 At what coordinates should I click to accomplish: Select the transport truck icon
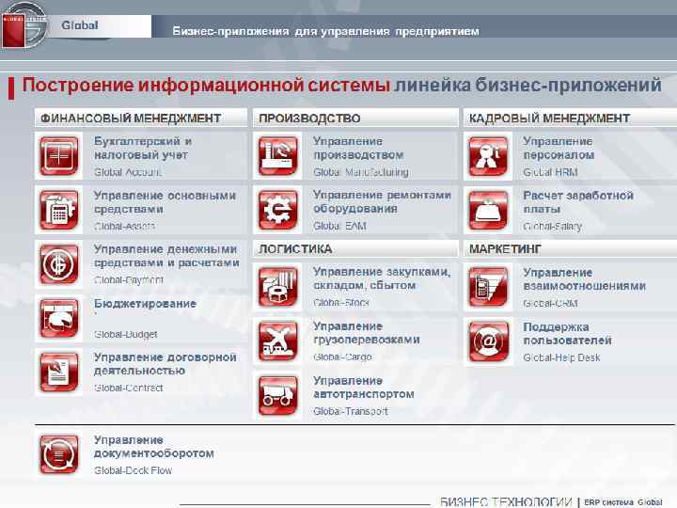tap(277, 395)
